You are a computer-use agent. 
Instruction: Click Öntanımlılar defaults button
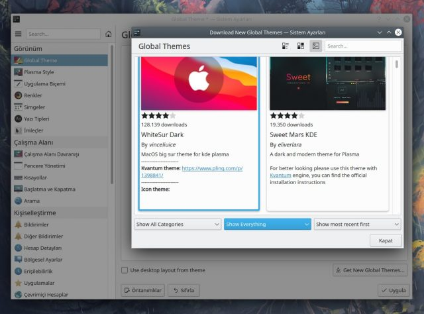pos(143,290)
